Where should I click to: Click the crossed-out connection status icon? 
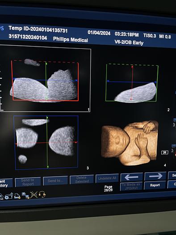coord(34,195)
